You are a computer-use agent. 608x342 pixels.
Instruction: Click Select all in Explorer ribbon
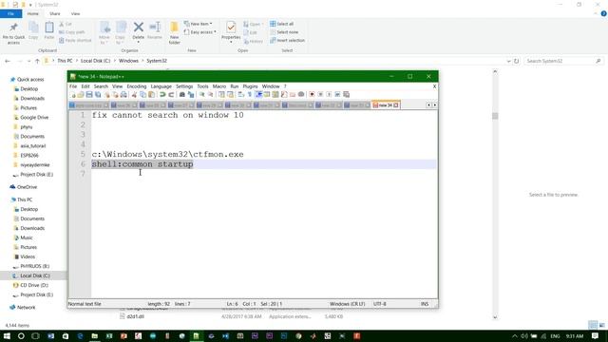tap(282, 24)
